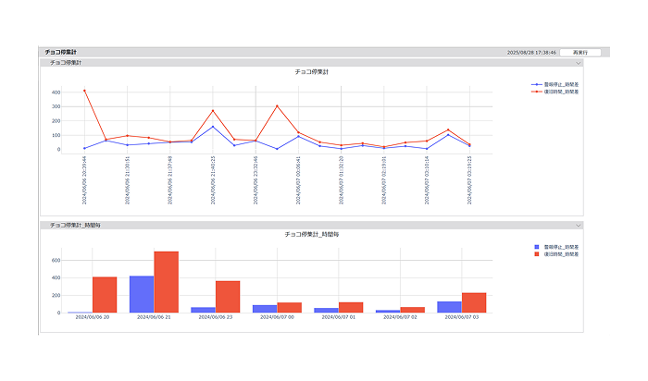Click the first red peak point above 400
The width and height of the screenshot is (648, 381).
(84, 91)
